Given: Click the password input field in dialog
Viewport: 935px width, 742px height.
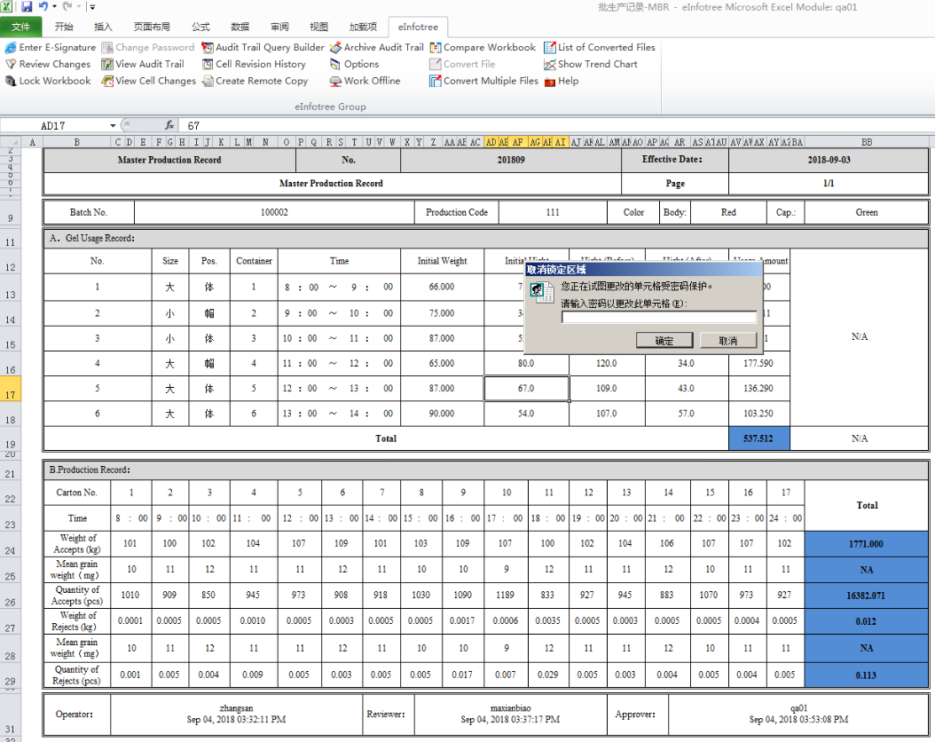Looking at the screenshot, I should pyautogui.click(x=658, y=317).
